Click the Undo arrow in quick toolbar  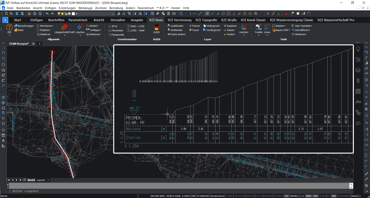coord(47,14)
